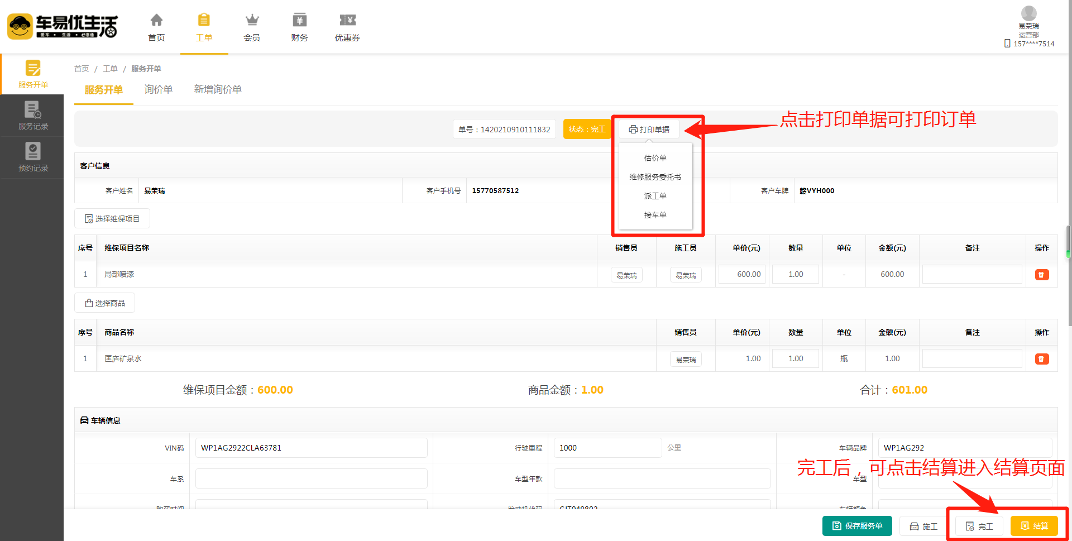This screenshot has height=541, width=1072.
Task: Choose 估价单 from the print menu
Action: pyautogui.click(x=655, y=158)
